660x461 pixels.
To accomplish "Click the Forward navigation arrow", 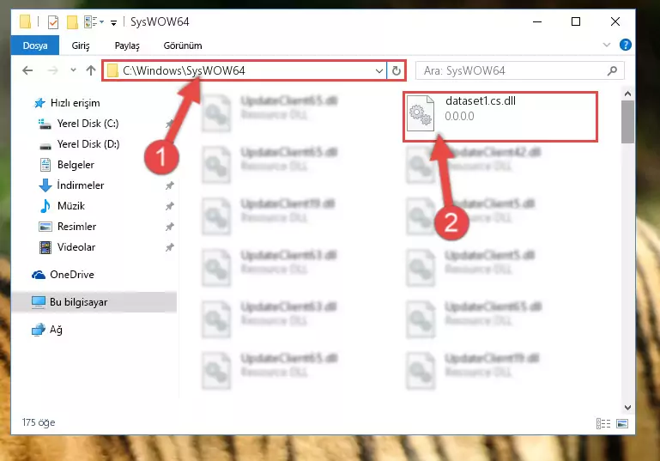I will (52, 70).
